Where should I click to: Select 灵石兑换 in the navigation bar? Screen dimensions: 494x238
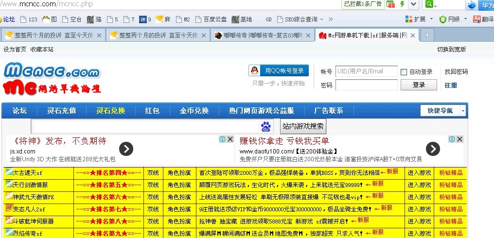pyautogui.click(x=110, y=110)
